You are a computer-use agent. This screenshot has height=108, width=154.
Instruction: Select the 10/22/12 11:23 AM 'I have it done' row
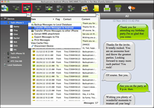pos(64,87)
